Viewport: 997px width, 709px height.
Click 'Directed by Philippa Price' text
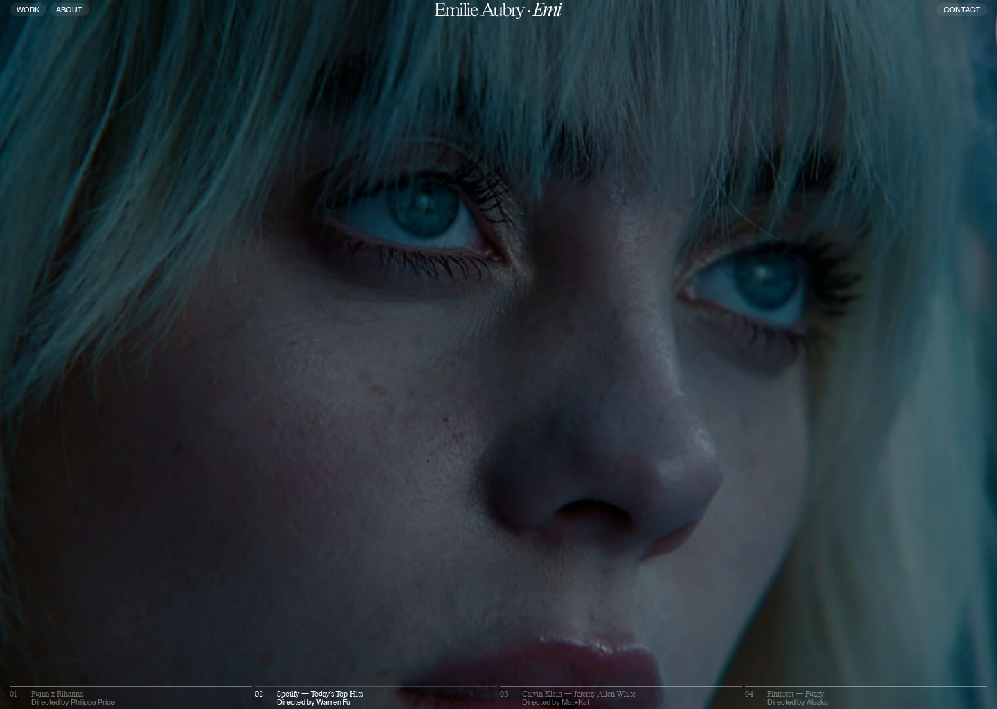click(73, 702)
